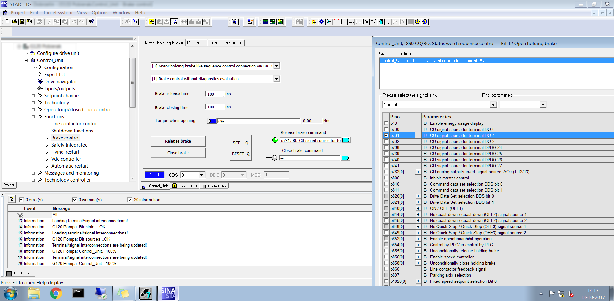This screenshot has height=301, width=614.
Task: Switch to the Compound brake tab
Action: click(x=226, y=43)
